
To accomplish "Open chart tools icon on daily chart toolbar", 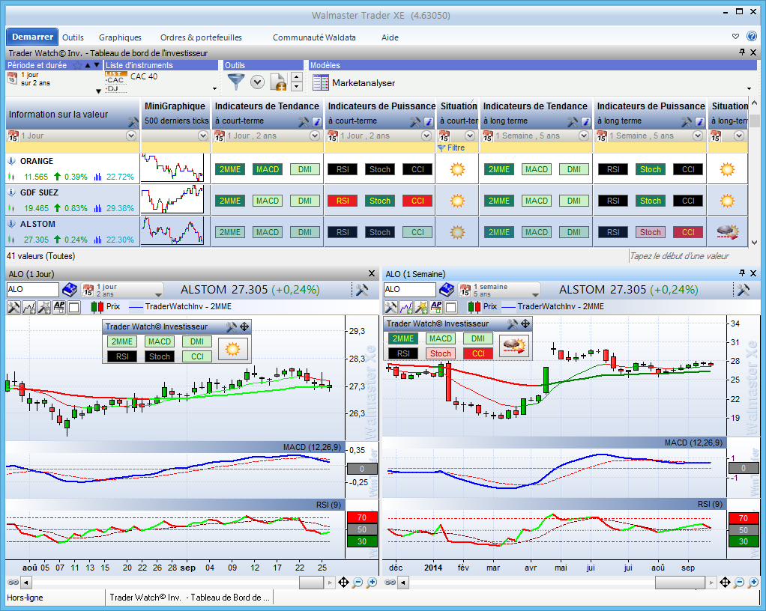I will pos(13,307).
